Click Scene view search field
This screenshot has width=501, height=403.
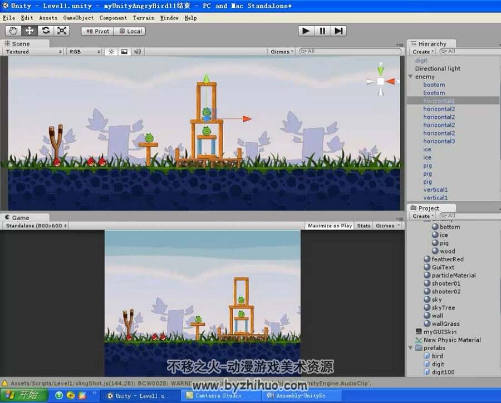pyautogui.click(x=350, y=51)
